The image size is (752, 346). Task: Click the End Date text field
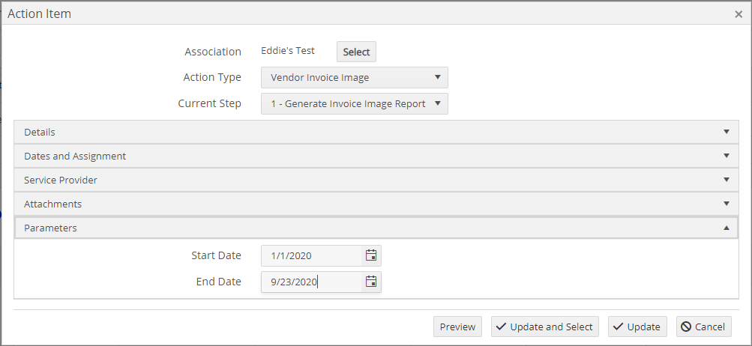point(311,282)
